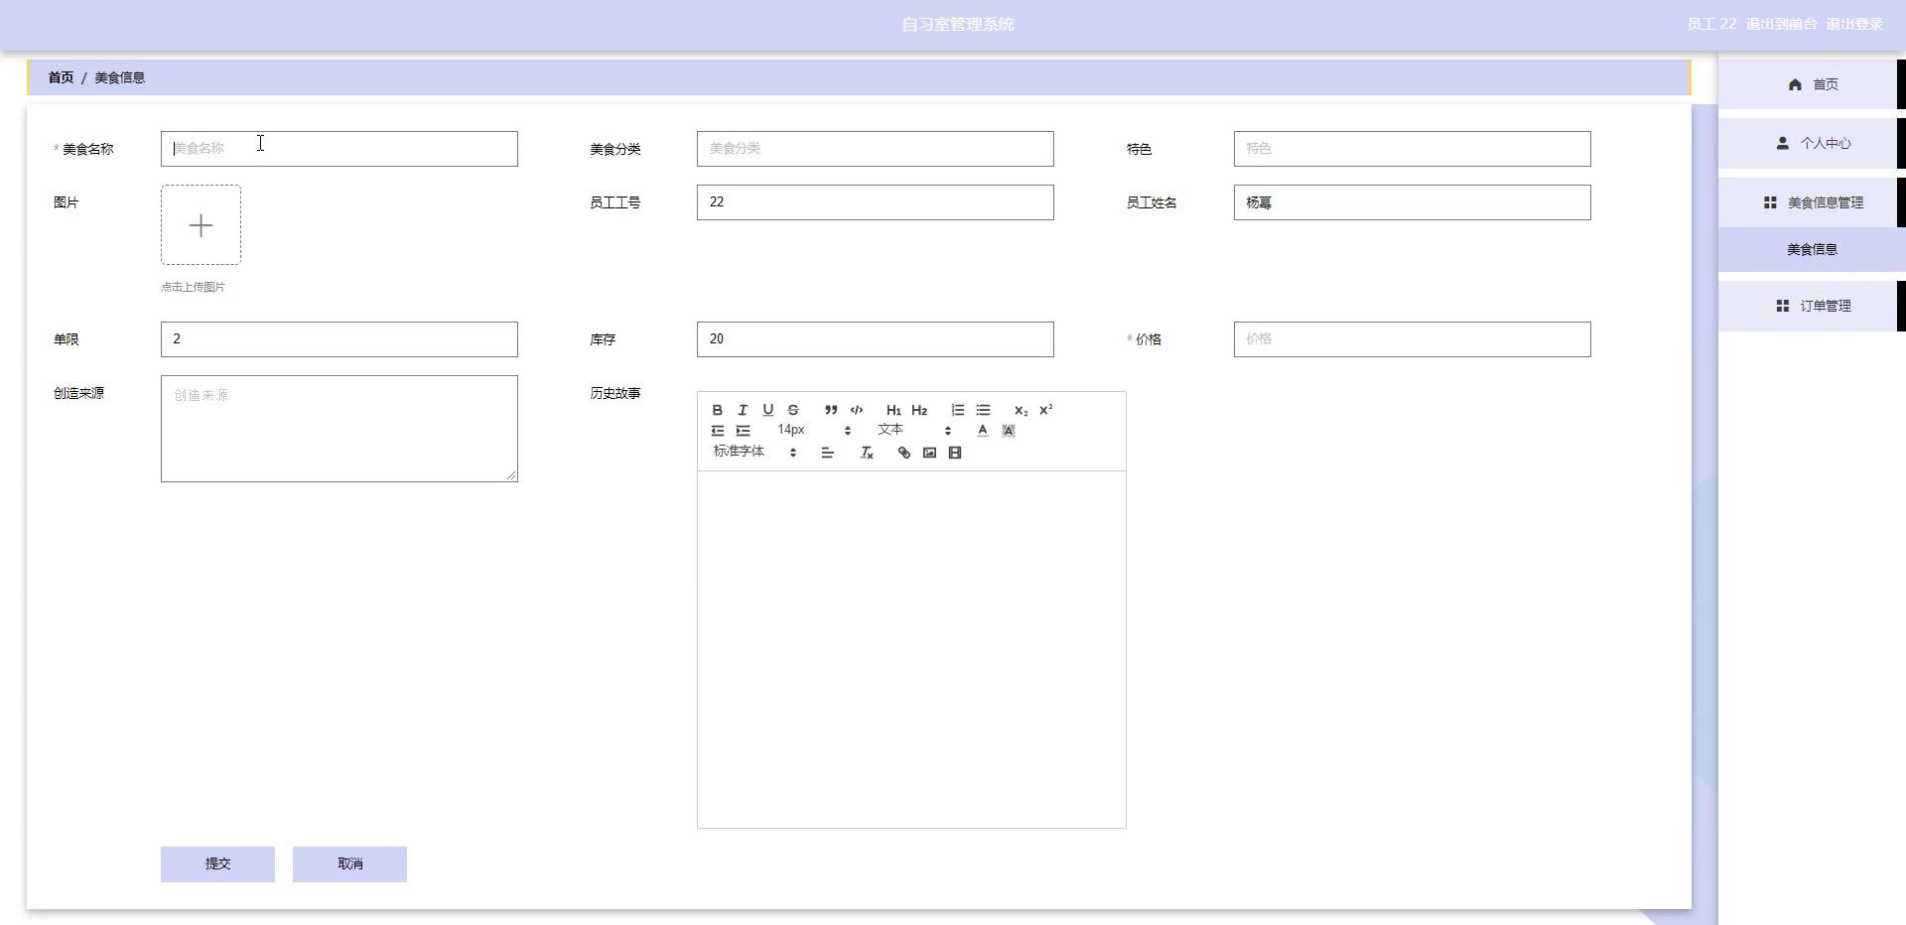Apply subscript formatting

point(1021,410)
